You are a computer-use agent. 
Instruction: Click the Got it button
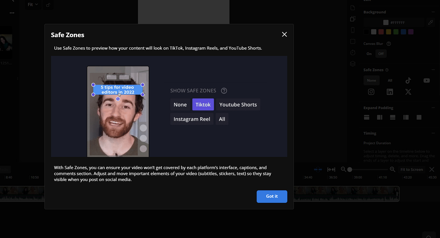tap(272, 196)
